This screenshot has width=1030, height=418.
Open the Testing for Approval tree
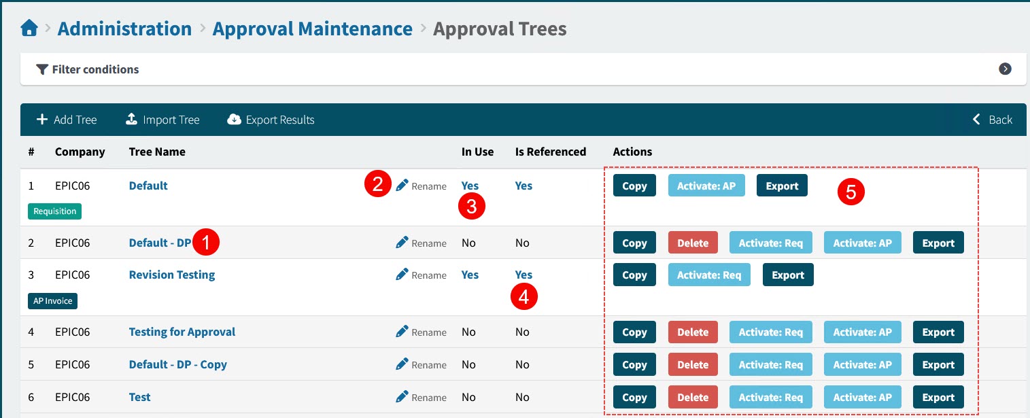(182, 332)
